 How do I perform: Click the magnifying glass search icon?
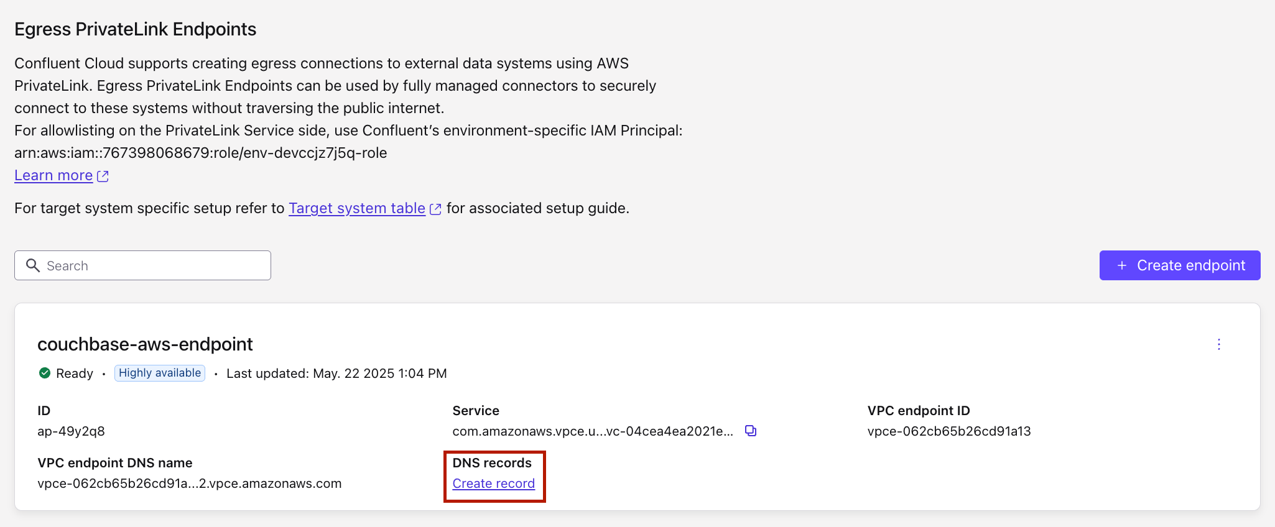click(33, 265)
